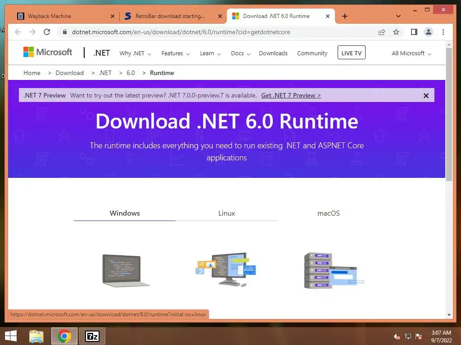Click the address bar URL field
The width and height of the screenshot is (461, 345).
217,32
